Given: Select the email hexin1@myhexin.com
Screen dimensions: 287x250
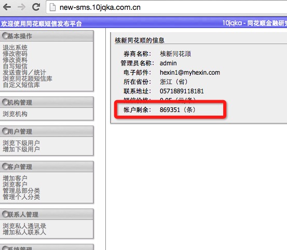Looking at the screenshot, I should [190, 73].
